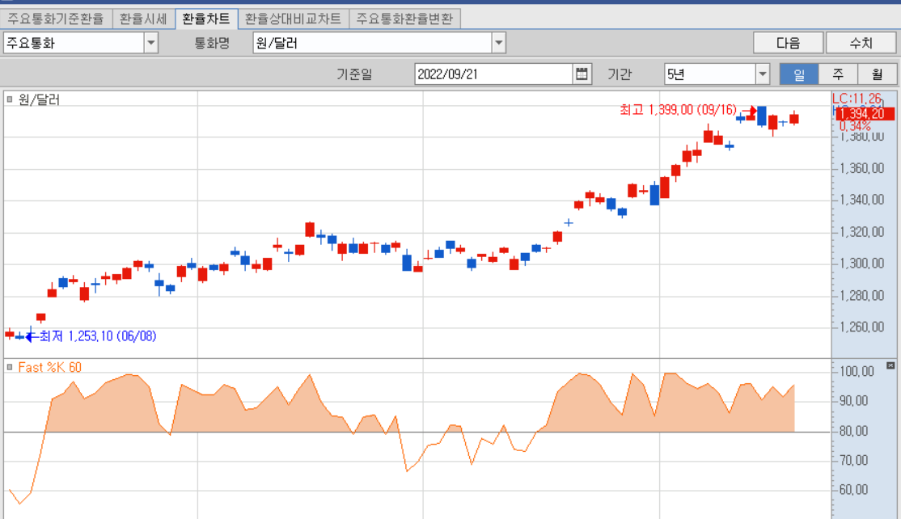Screen dimensions: 901x519
Task: Click the 원/달러 chart legend marker
Action: click(x=9, y=99)
